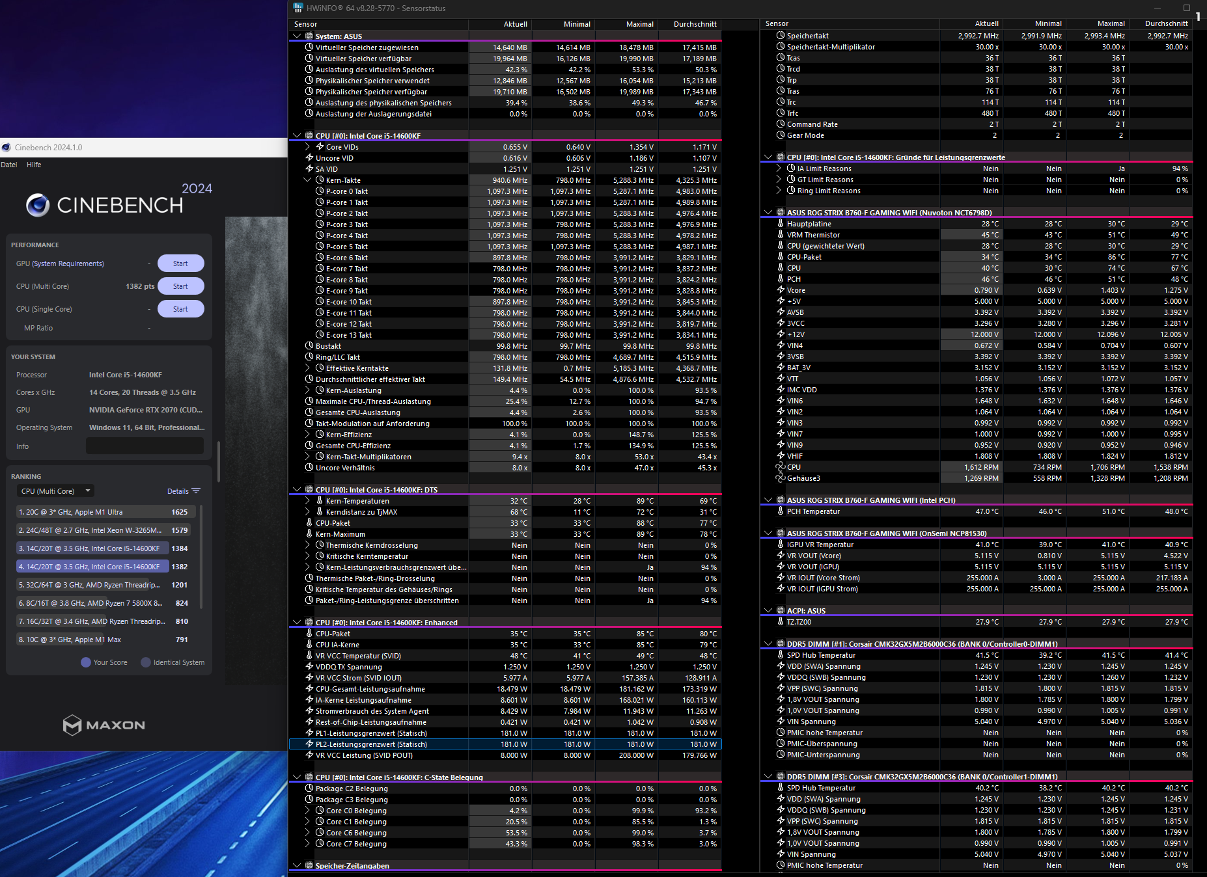
Task: Open the Datei menu in Cinebench
Action: (9, 165)
